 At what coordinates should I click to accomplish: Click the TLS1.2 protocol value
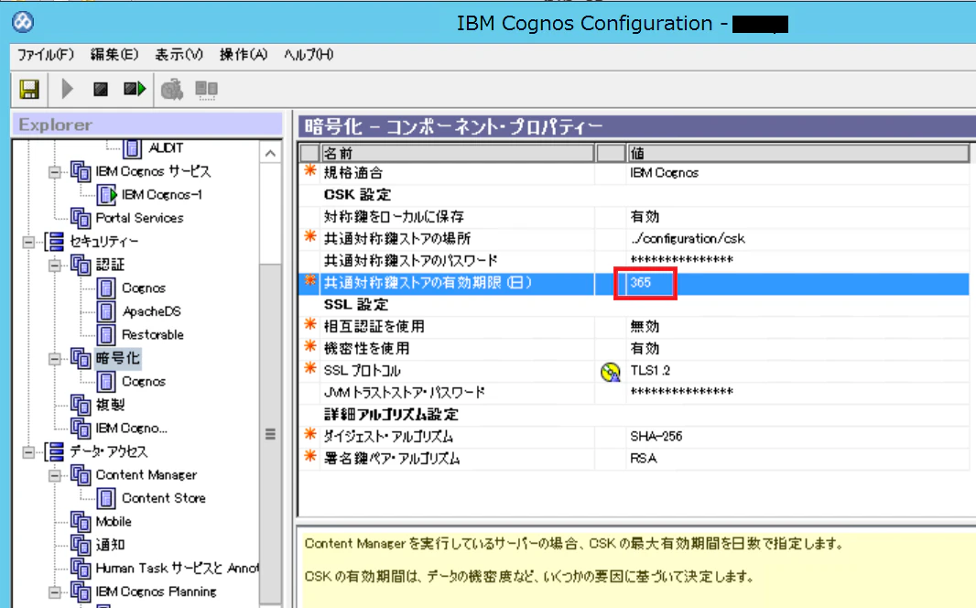click(x=650, y=371)
